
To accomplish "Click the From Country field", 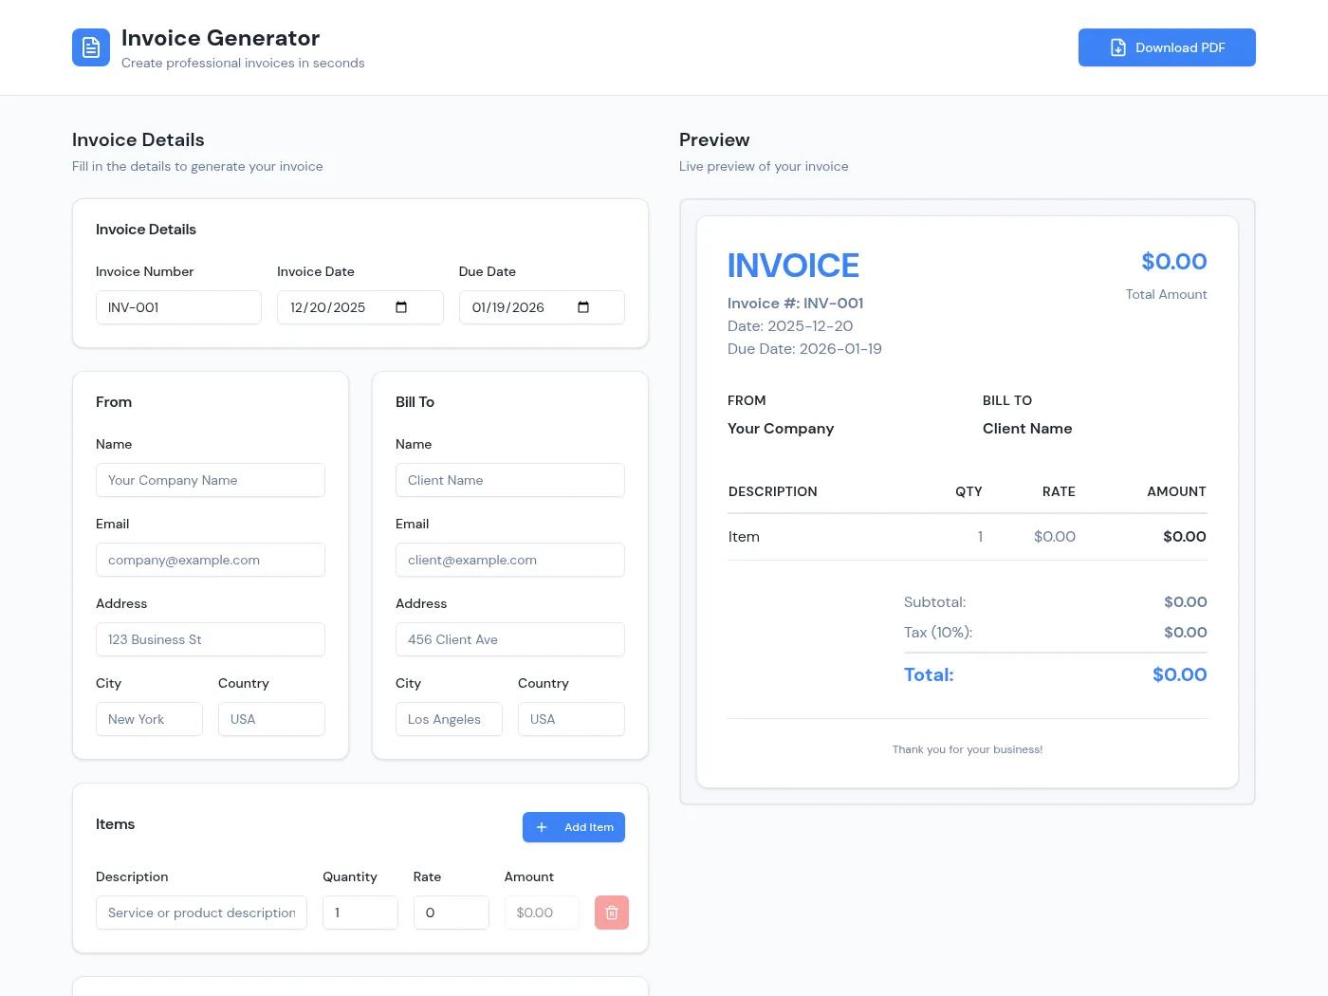I will point(271,719).
